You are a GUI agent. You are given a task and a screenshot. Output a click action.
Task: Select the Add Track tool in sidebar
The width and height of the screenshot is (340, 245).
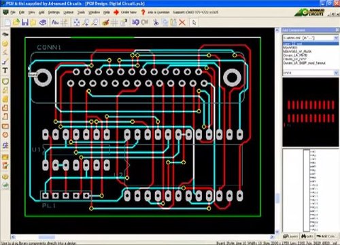(x=5, y=61)
